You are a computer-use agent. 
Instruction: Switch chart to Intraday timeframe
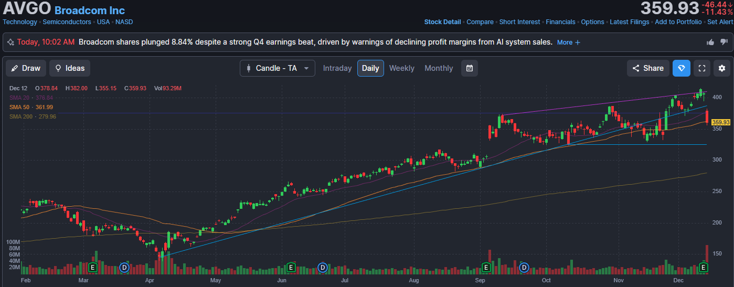[x=337, y=68]
